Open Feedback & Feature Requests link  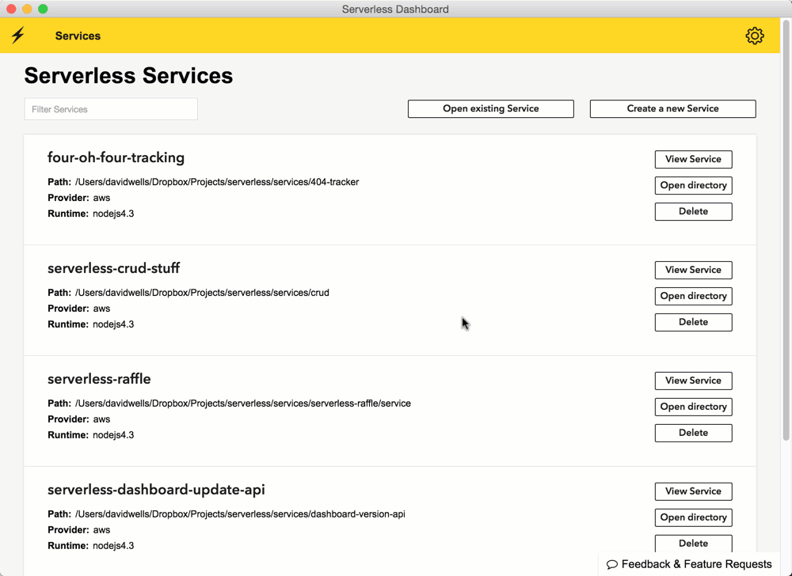click(x=696, y=564)
